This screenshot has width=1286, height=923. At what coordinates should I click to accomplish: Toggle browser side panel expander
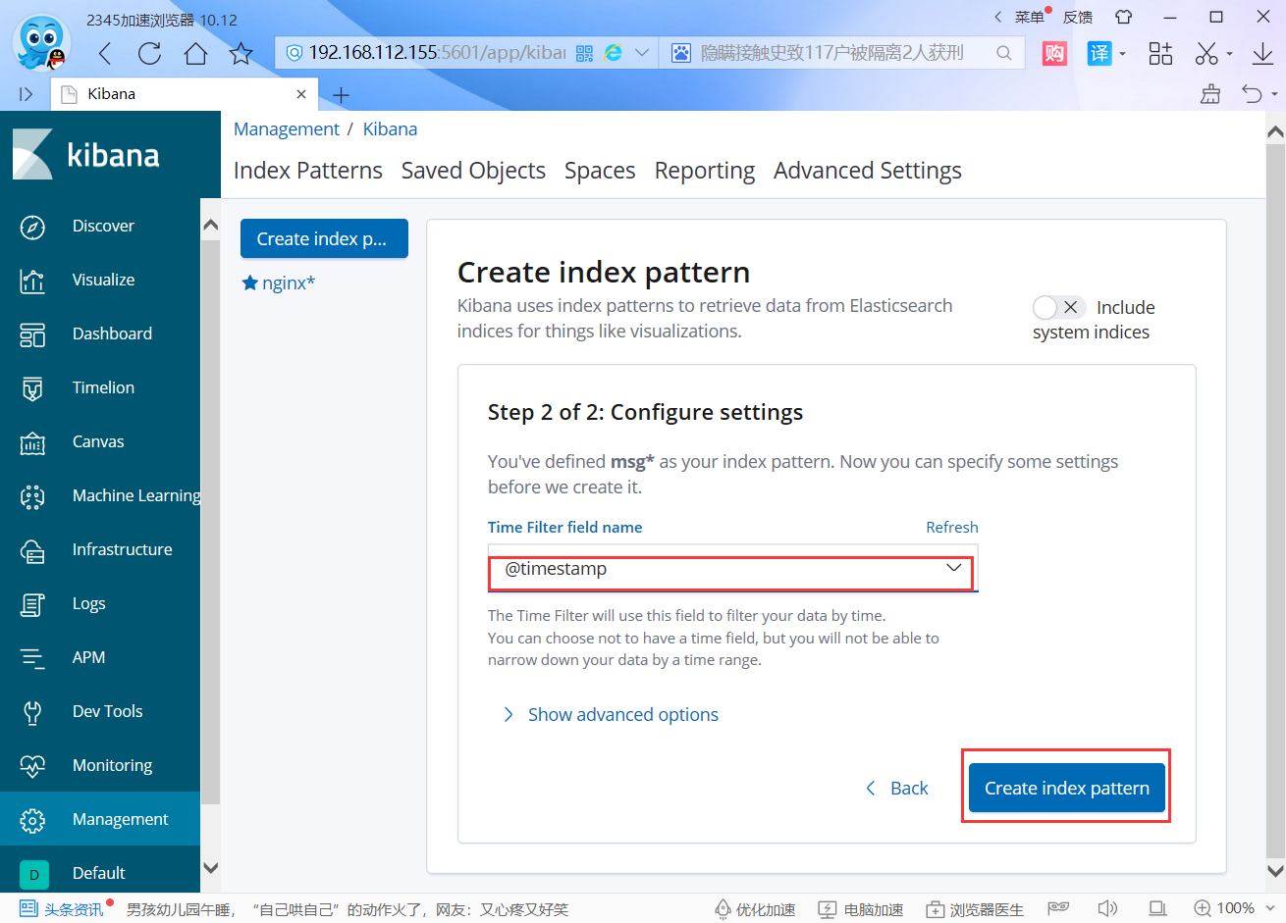[27, 94]
